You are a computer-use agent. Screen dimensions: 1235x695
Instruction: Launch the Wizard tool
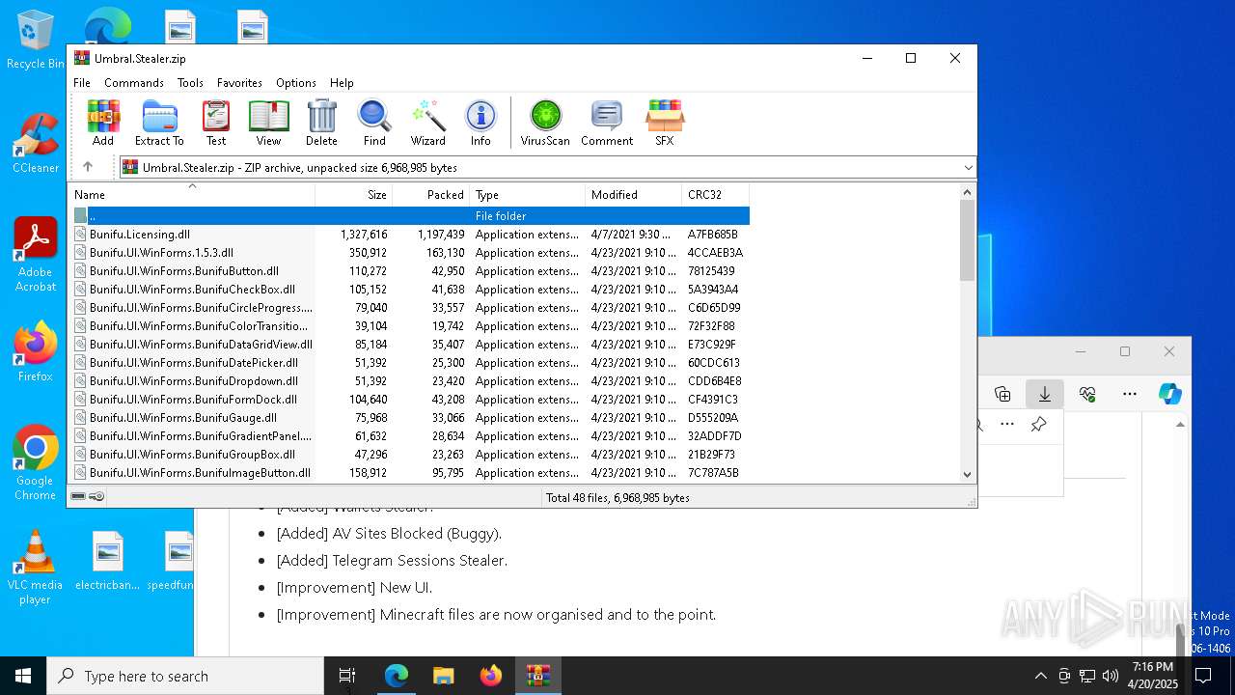click(428, 123)
